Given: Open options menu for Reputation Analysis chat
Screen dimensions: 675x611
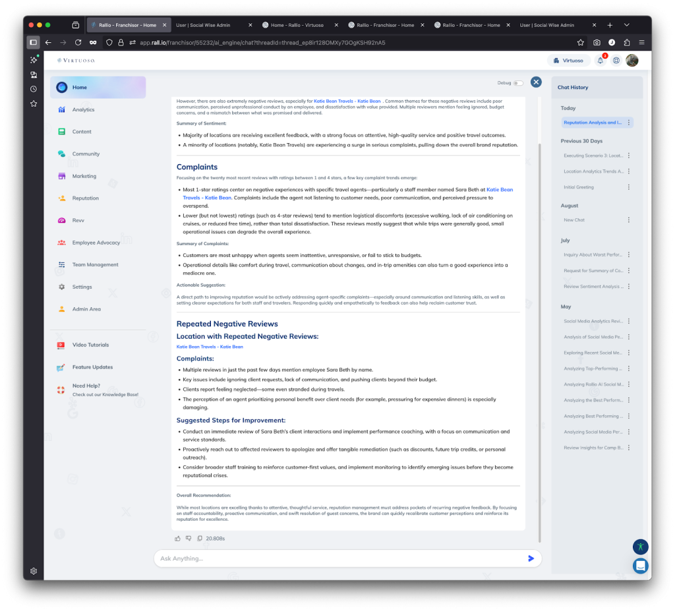Looking at the screenshot, I should click(629, 123).
